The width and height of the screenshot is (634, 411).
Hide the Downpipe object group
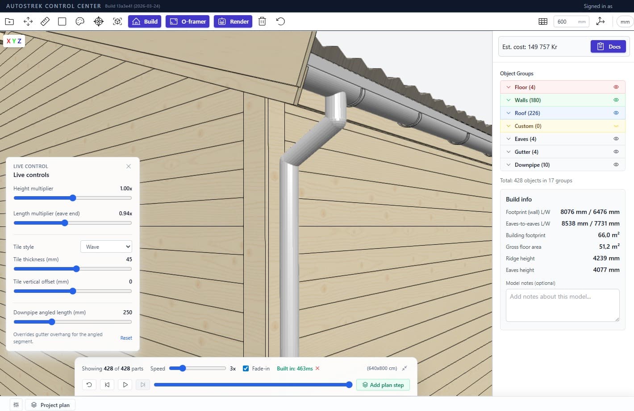pos(616,164)
